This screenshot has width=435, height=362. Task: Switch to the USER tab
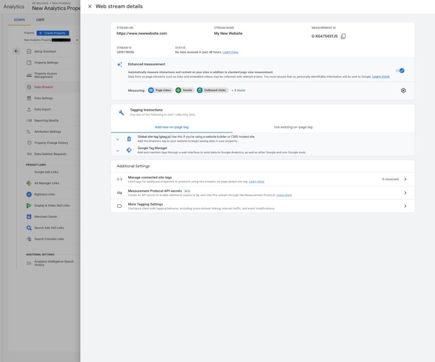click(40, 20)
